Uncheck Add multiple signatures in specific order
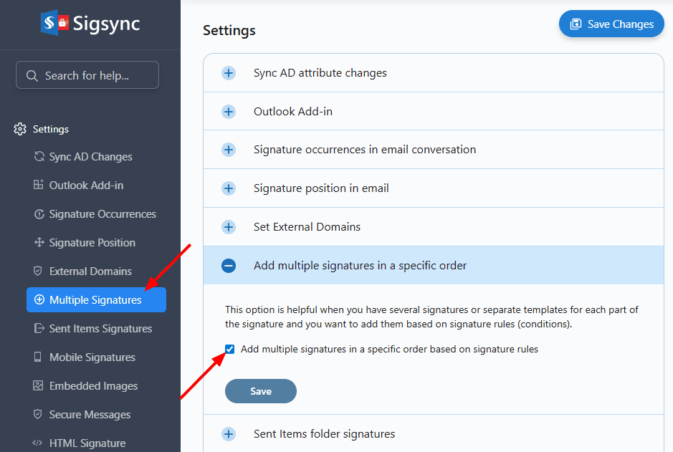673x452 pixels. tap(230, 350)
